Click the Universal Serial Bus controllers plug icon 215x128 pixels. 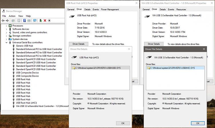click(10, 42)
